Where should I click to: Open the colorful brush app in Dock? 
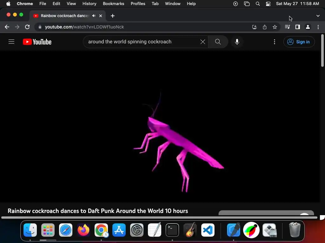point(251,230)
